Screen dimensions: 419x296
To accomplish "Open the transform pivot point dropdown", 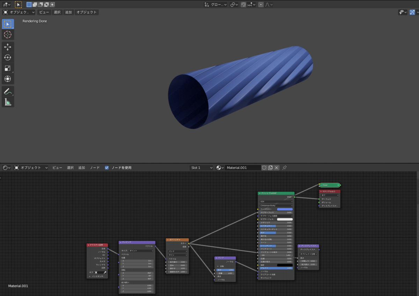I will [234, 5].
